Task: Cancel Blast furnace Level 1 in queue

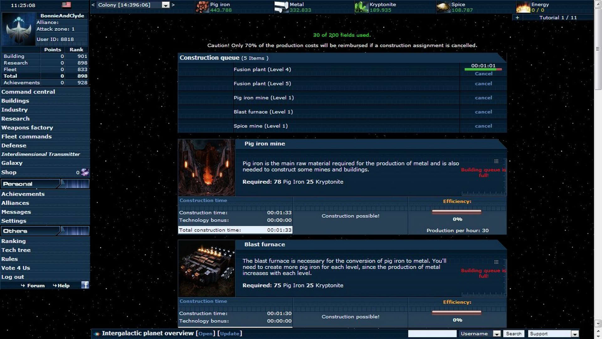Action: pyautogui.click(x=483, y=112)
